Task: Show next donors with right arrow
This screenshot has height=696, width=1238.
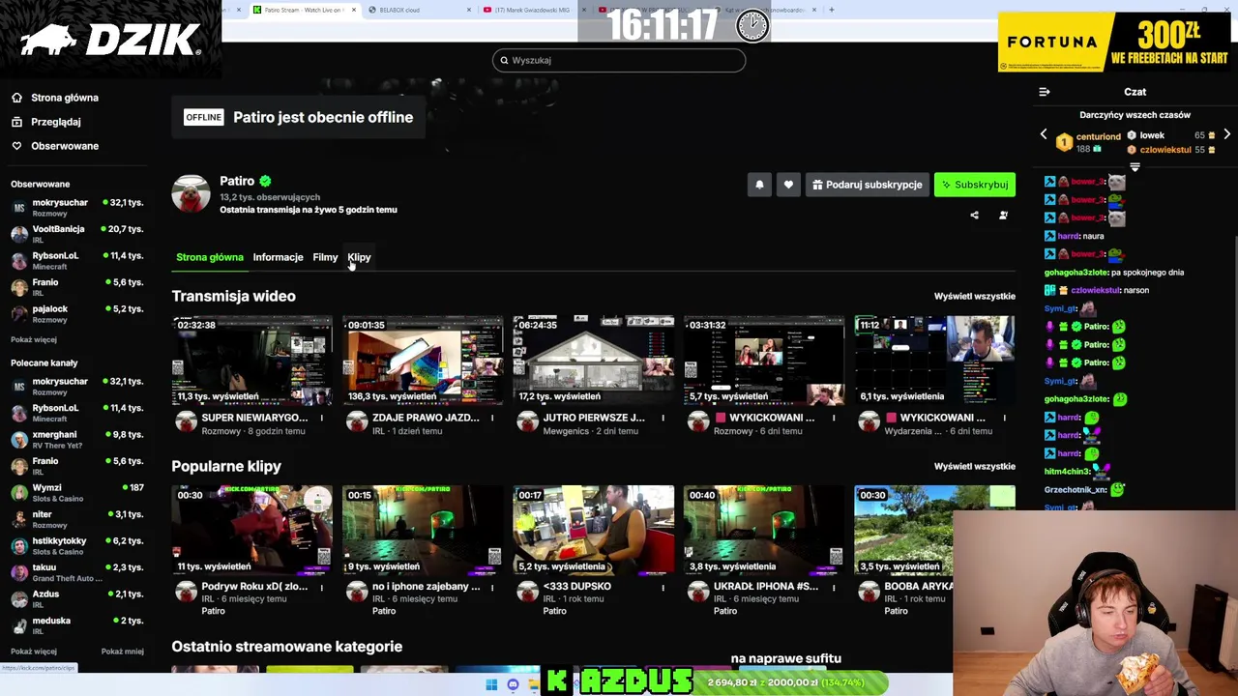Action: pyautogui.click(x=1226, y=135)
